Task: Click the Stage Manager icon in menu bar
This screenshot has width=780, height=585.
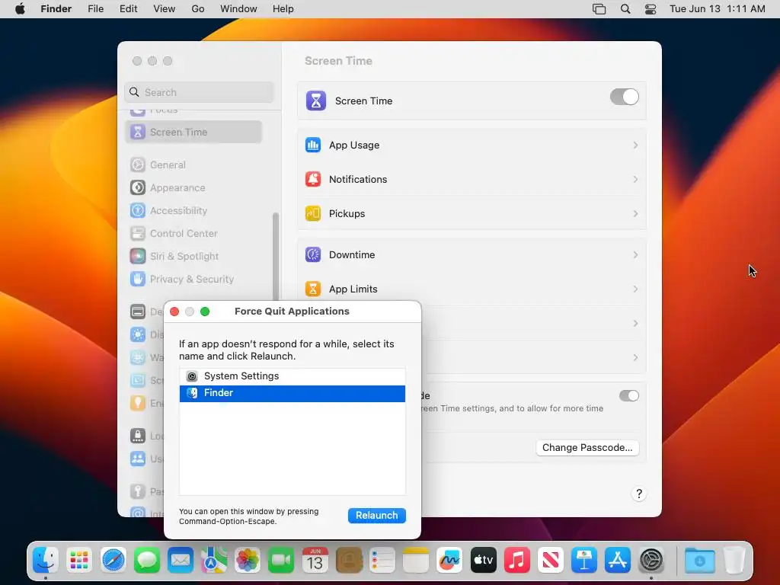Action: pyautogui.click(x=599, y=9)
